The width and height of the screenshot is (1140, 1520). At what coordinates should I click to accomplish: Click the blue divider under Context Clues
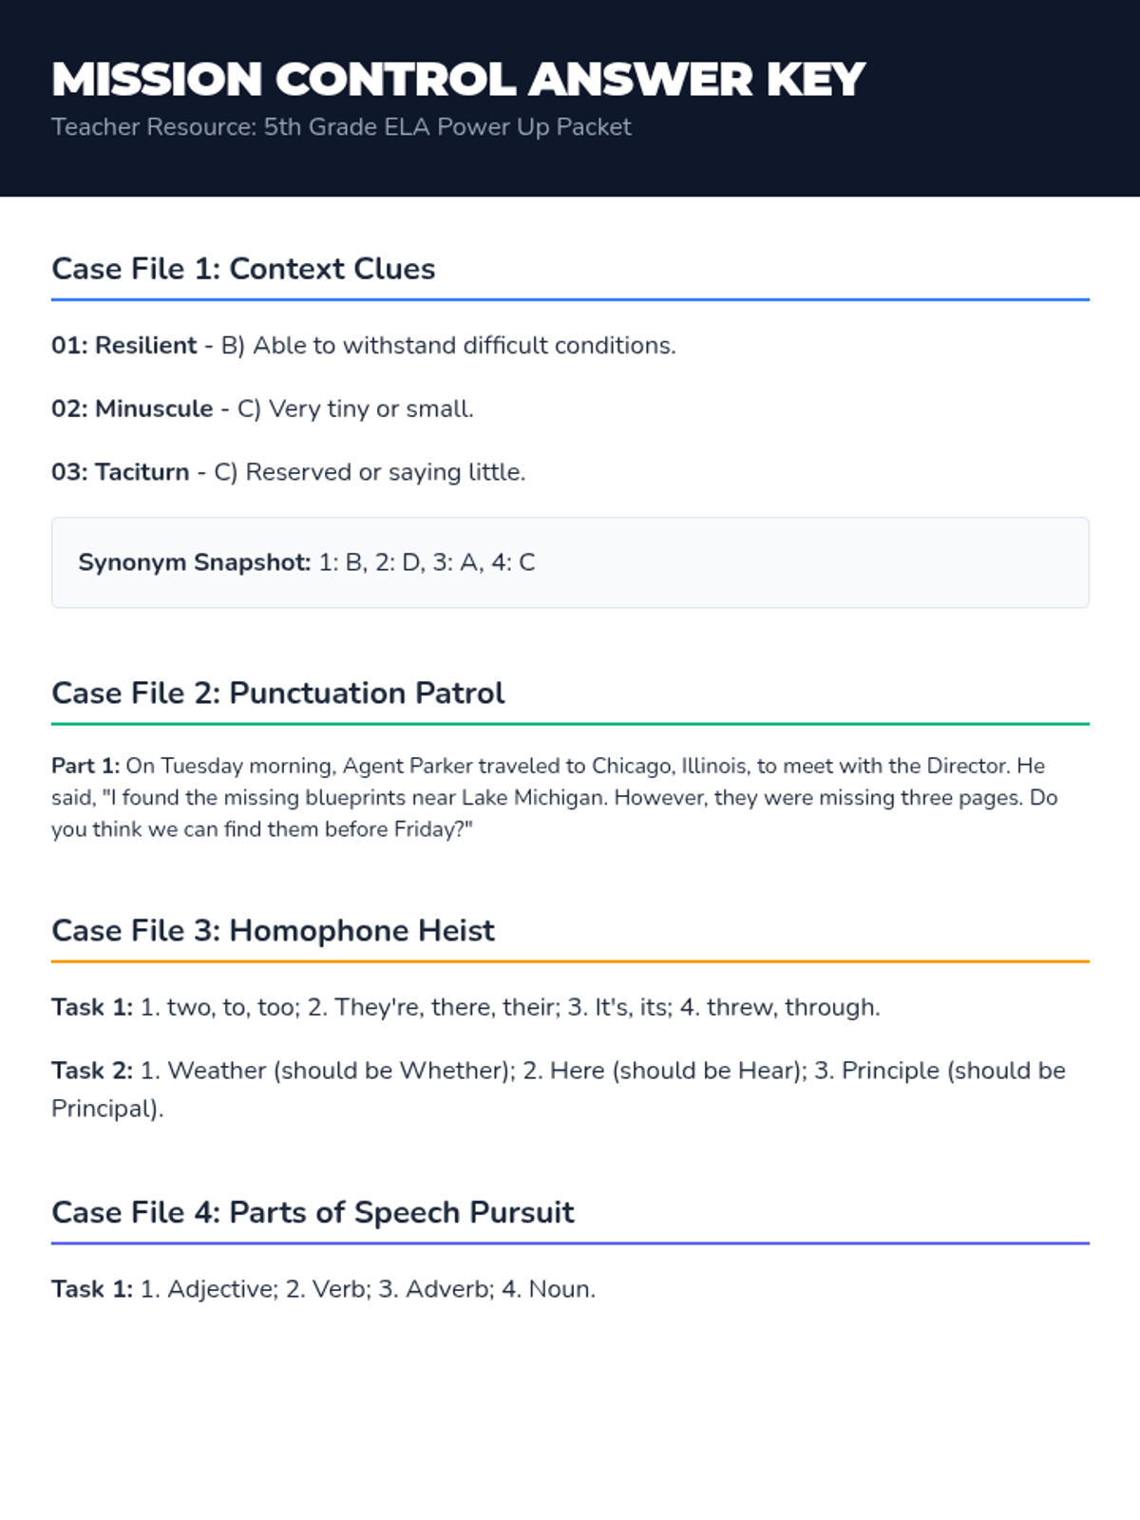click(x=570, y=300)
